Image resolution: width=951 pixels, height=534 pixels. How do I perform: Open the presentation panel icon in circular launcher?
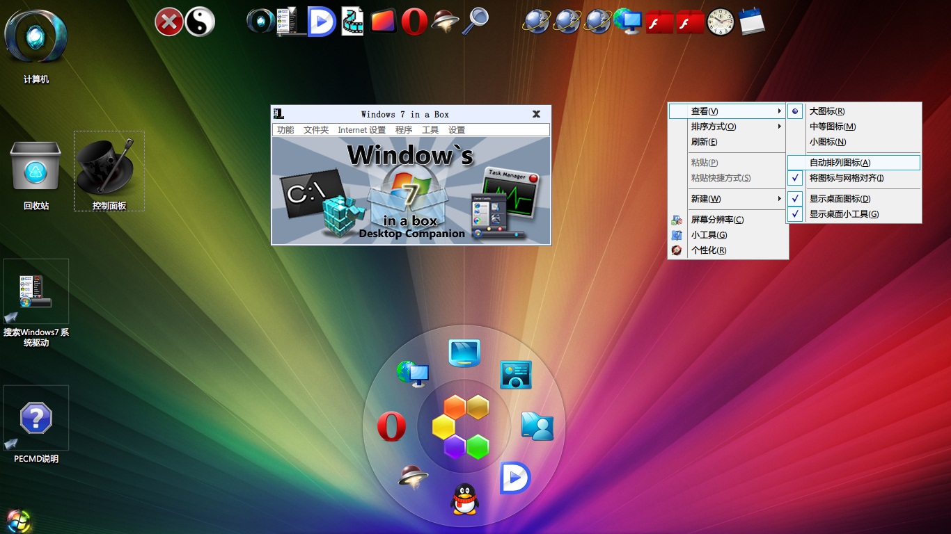point(516,375)
